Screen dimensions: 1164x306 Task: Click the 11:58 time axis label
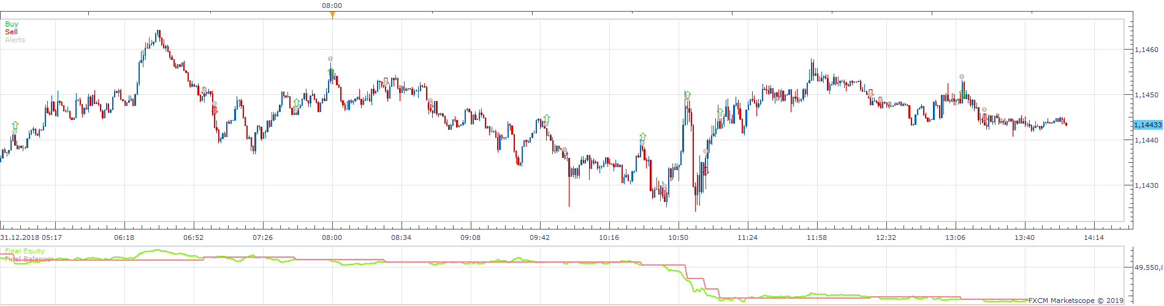click(x=817, y=237)
